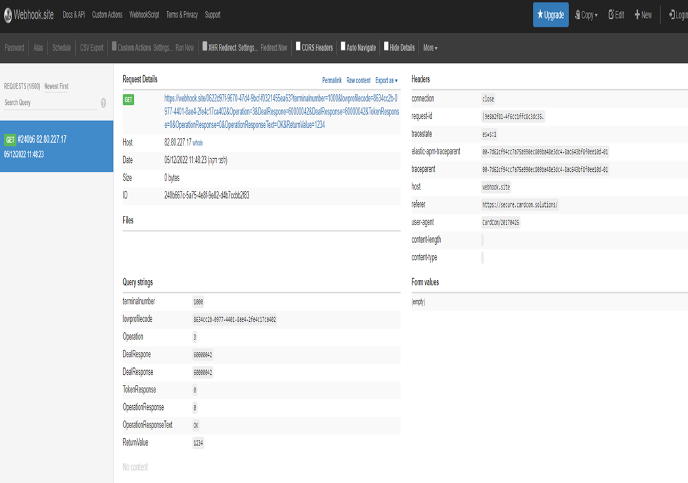Select OperationResponseText value OK
This screenshot has height=483, width=688.
pos(196,425)
